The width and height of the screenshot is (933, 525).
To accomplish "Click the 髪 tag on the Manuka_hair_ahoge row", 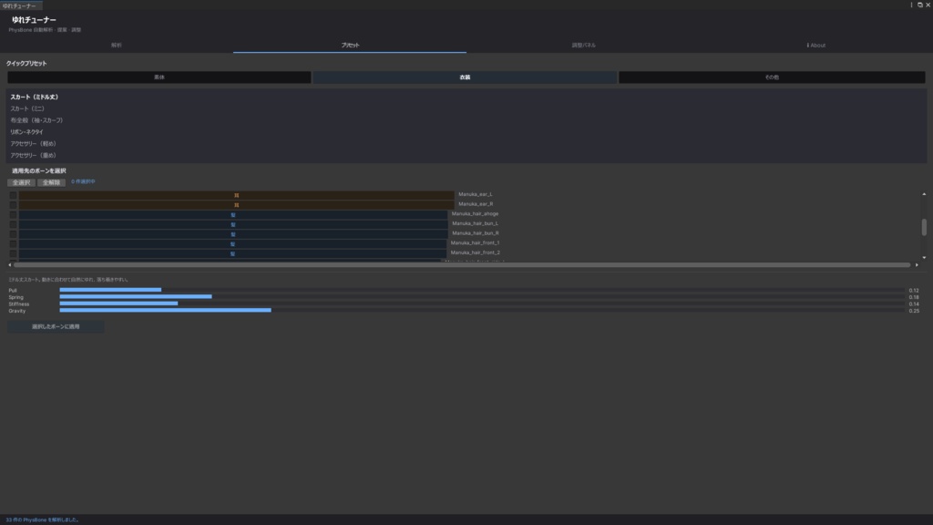I will coord(232,215).
